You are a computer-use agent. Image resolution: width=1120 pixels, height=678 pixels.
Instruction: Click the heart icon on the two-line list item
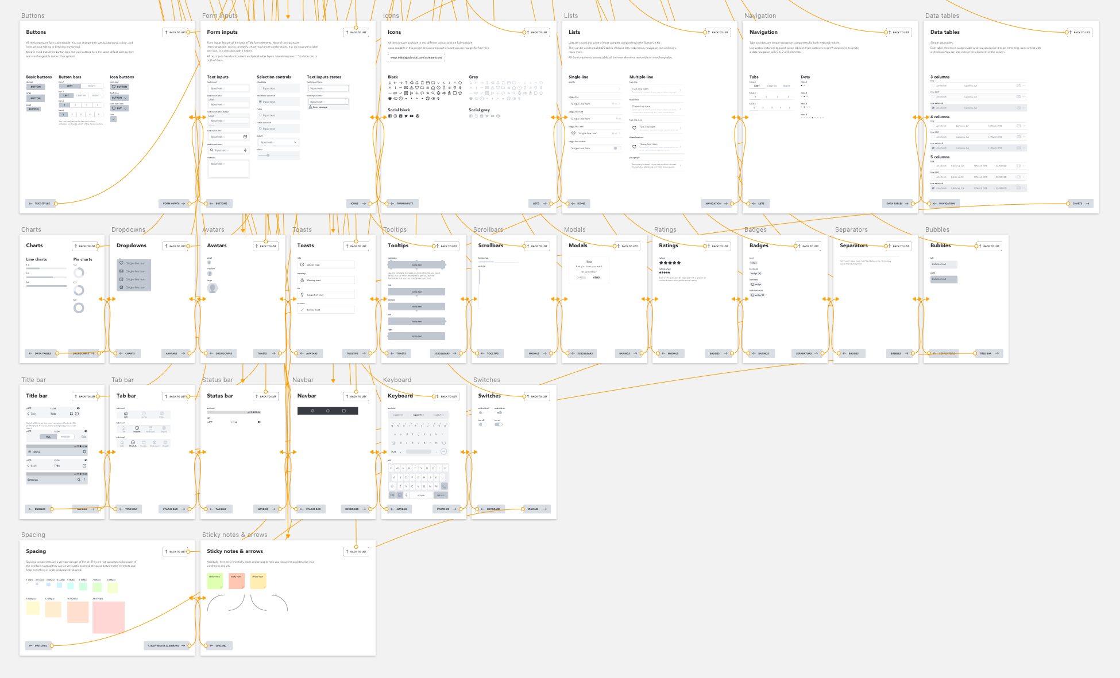coord(634,128)
